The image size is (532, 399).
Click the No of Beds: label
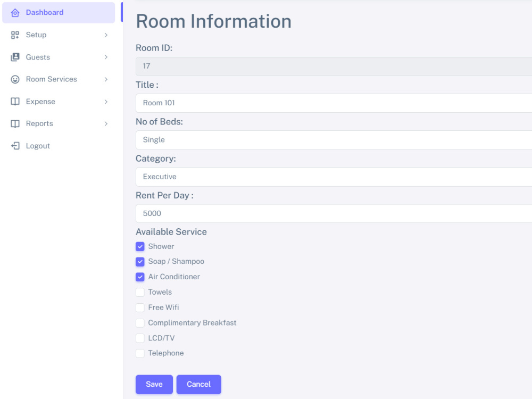[159, 122]
